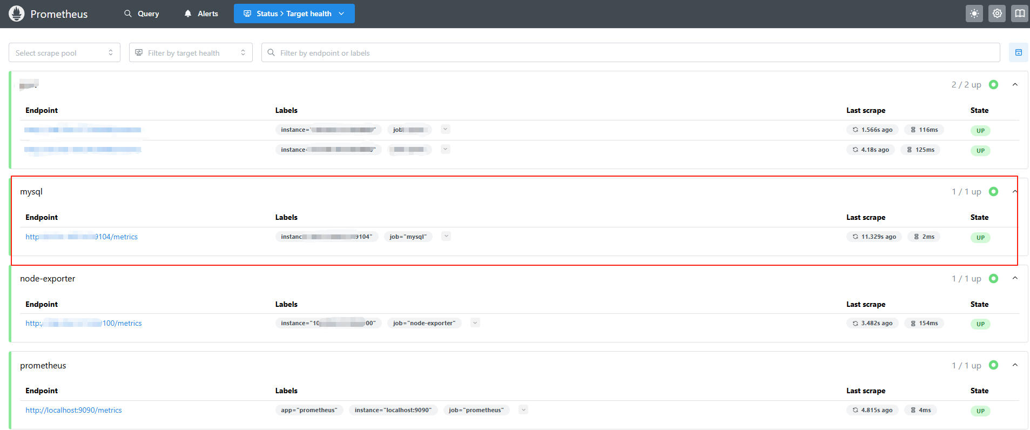Viewport: 1030px width, 430px height.
Task: Click the 2 / 2 up health ring icon
Action: (x=993, y=84)
